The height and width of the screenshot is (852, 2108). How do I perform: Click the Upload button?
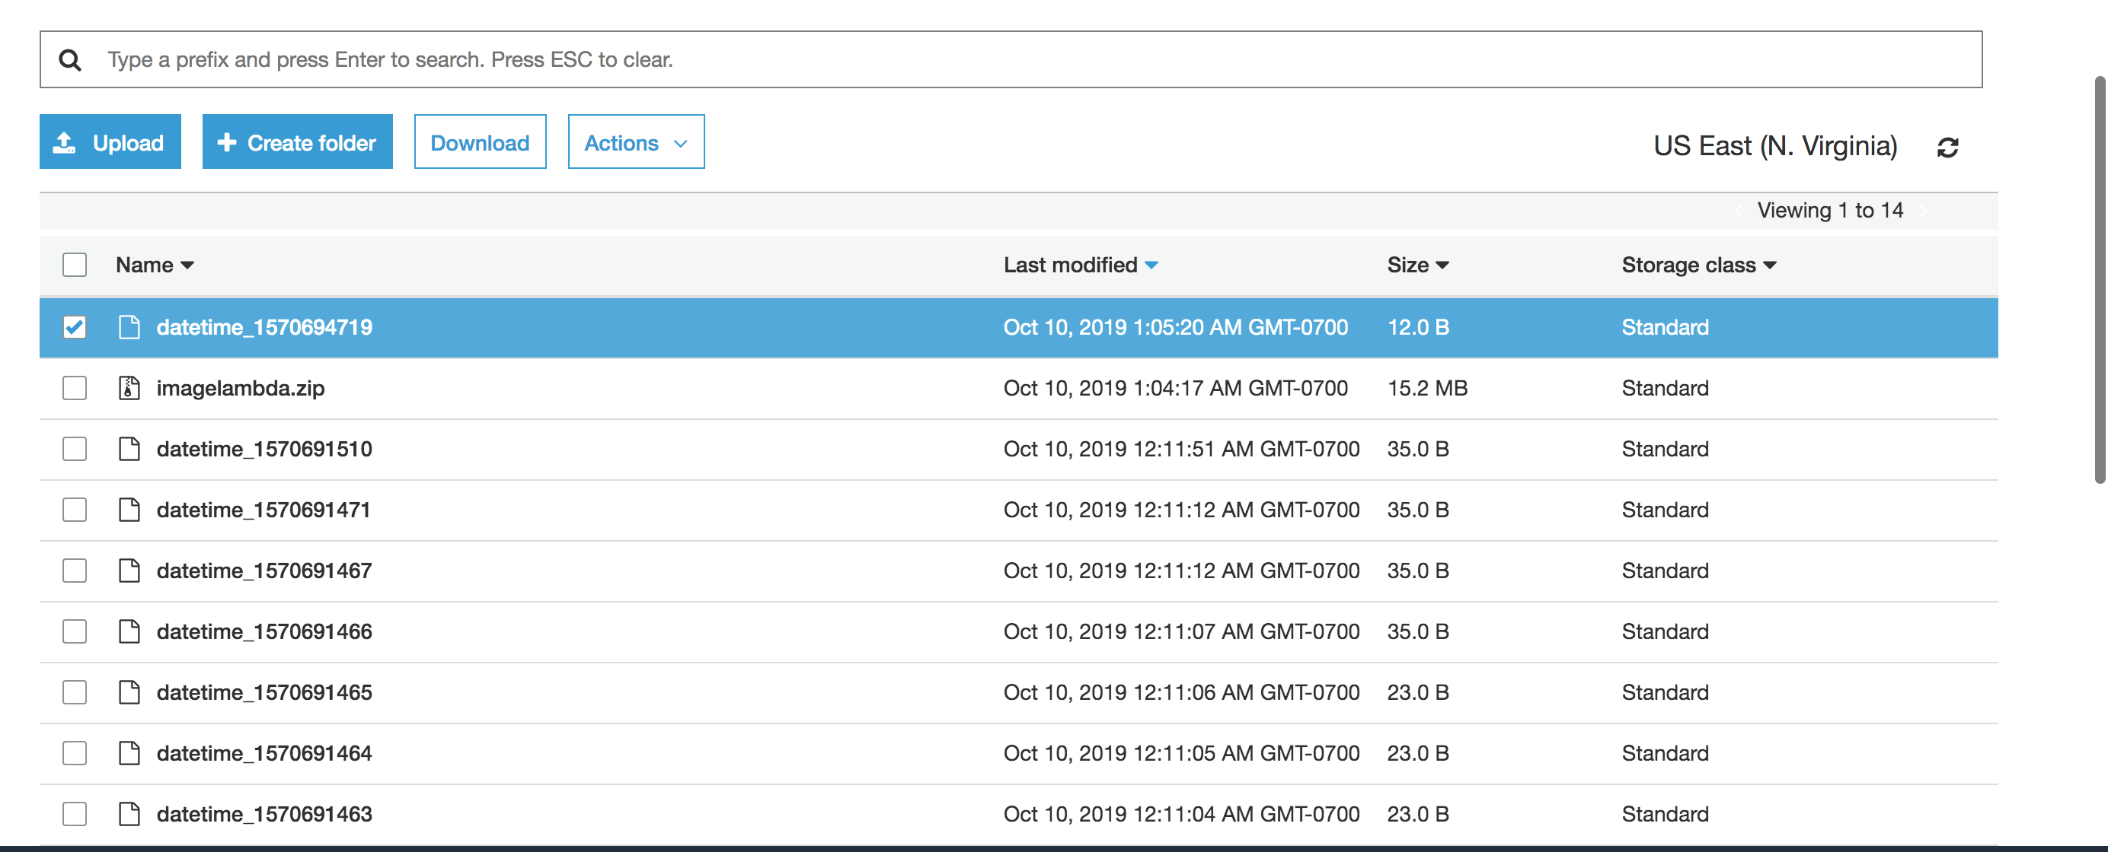point(110,142)
